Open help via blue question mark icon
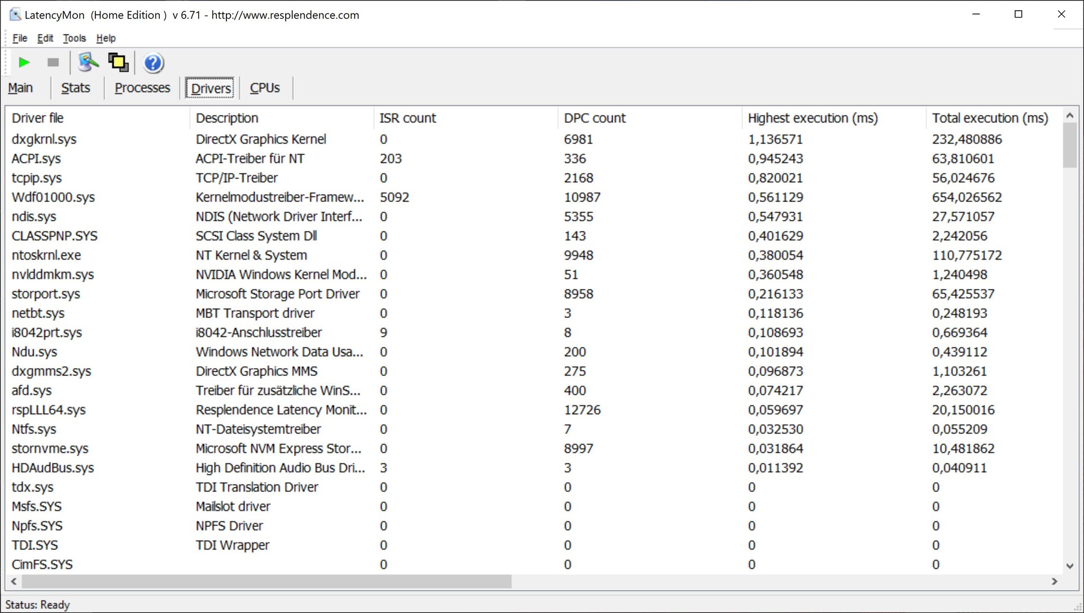This screenshot has height=613, width=1084. (x=153, y=63)
